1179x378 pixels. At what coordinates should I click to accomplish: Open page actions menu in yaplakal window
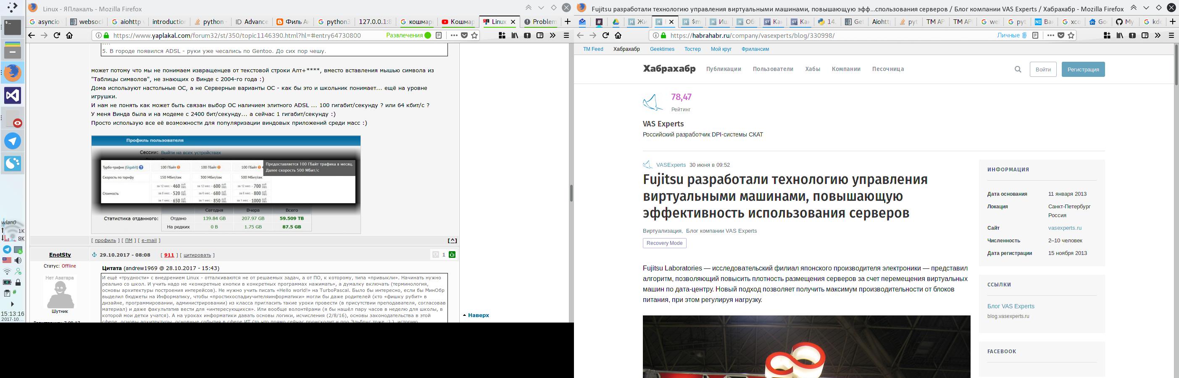(x=453, y=35)
